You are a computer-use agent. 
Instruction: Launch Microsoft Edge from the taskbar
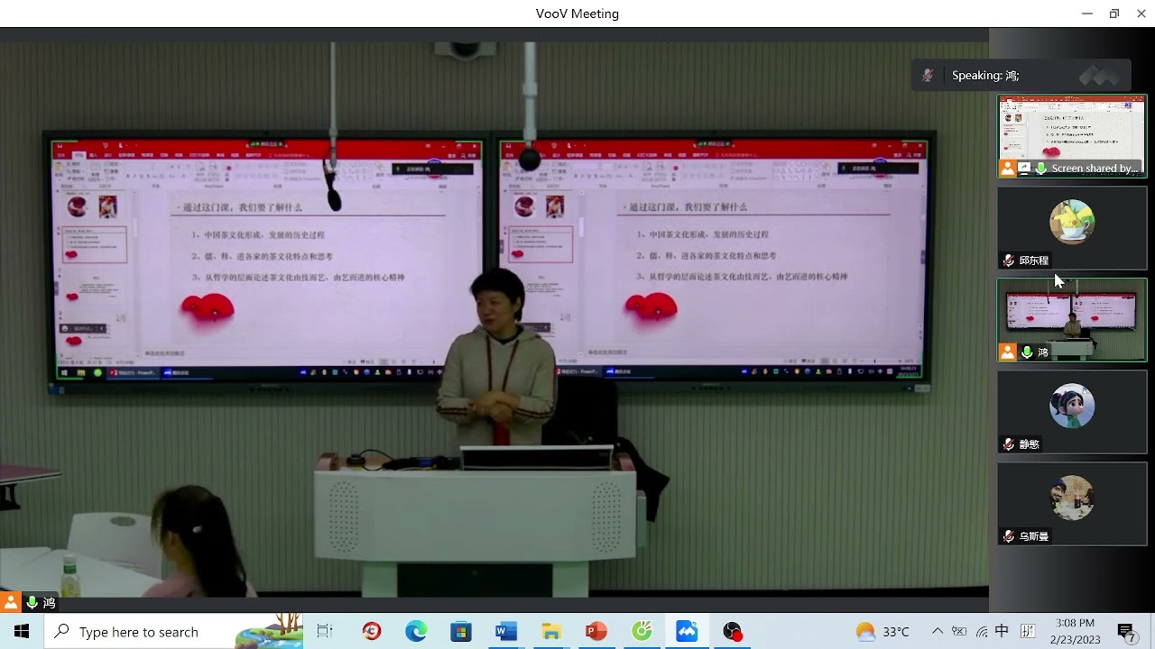[416, 631]
